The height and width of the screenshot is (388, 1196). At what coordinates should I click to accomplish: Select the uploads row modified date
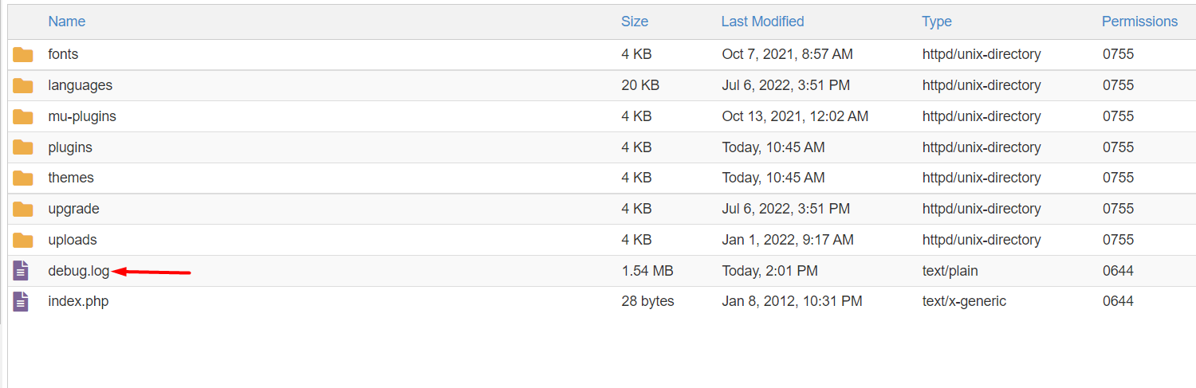[x=788, y=240]
